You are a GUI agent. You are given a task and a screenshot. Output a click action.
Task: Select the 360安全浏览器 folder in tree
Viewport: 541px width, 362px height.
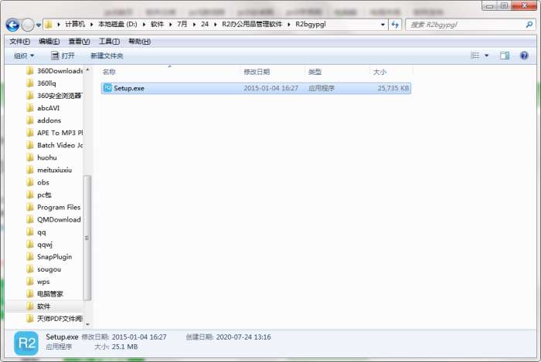tap(54, 96)
